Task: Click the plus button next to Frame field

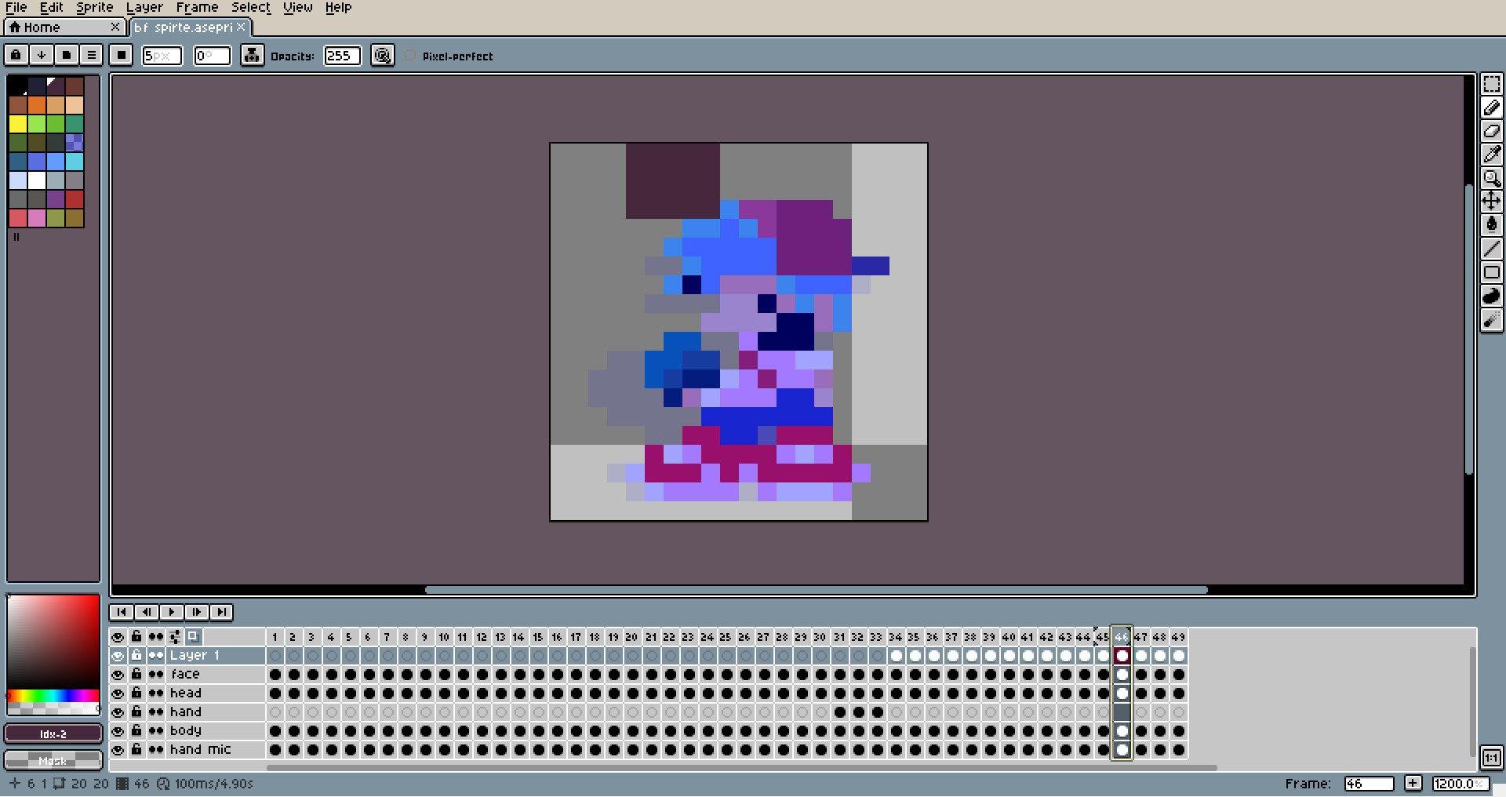Action: 1413,783
